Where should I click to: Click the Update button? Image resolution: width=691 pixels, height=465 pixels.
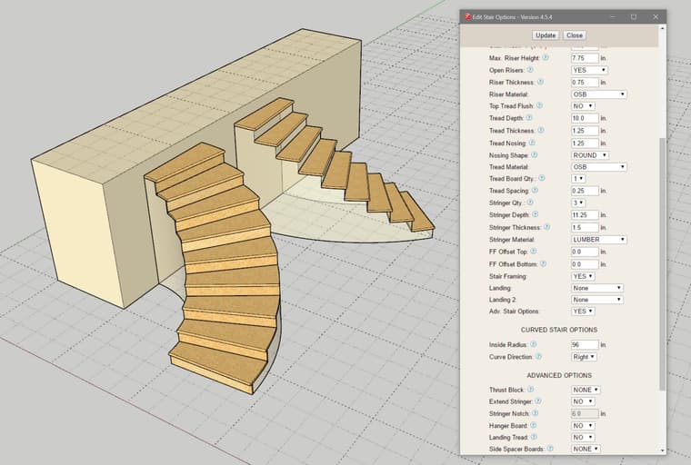[546, 35]
